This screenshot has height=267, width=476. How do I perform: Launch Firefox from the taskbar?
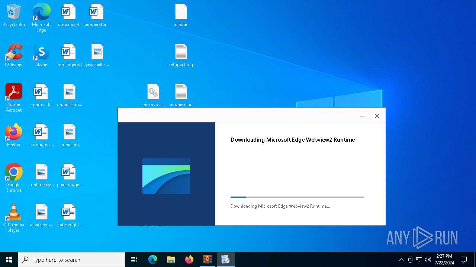click(189, 260)
